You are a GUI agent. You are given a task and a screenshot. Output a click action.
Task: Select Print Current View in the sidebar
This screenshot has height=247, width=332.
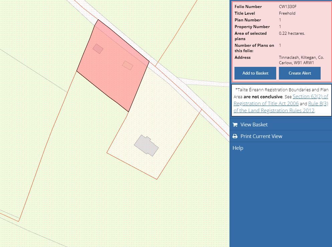click(x=261, y=136)
